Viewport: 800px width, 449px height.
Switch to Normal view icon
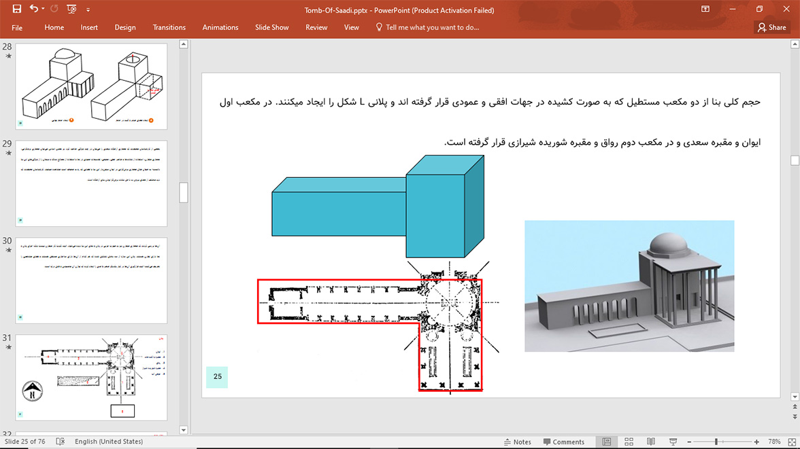(607, 442)
